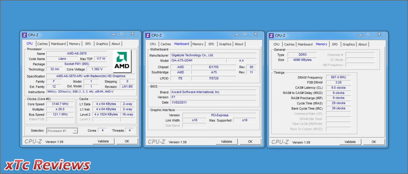Click the AMD A8-3870 Name field
The width and height of the screenshot is (408, 174).
click(x=77, y=53)
